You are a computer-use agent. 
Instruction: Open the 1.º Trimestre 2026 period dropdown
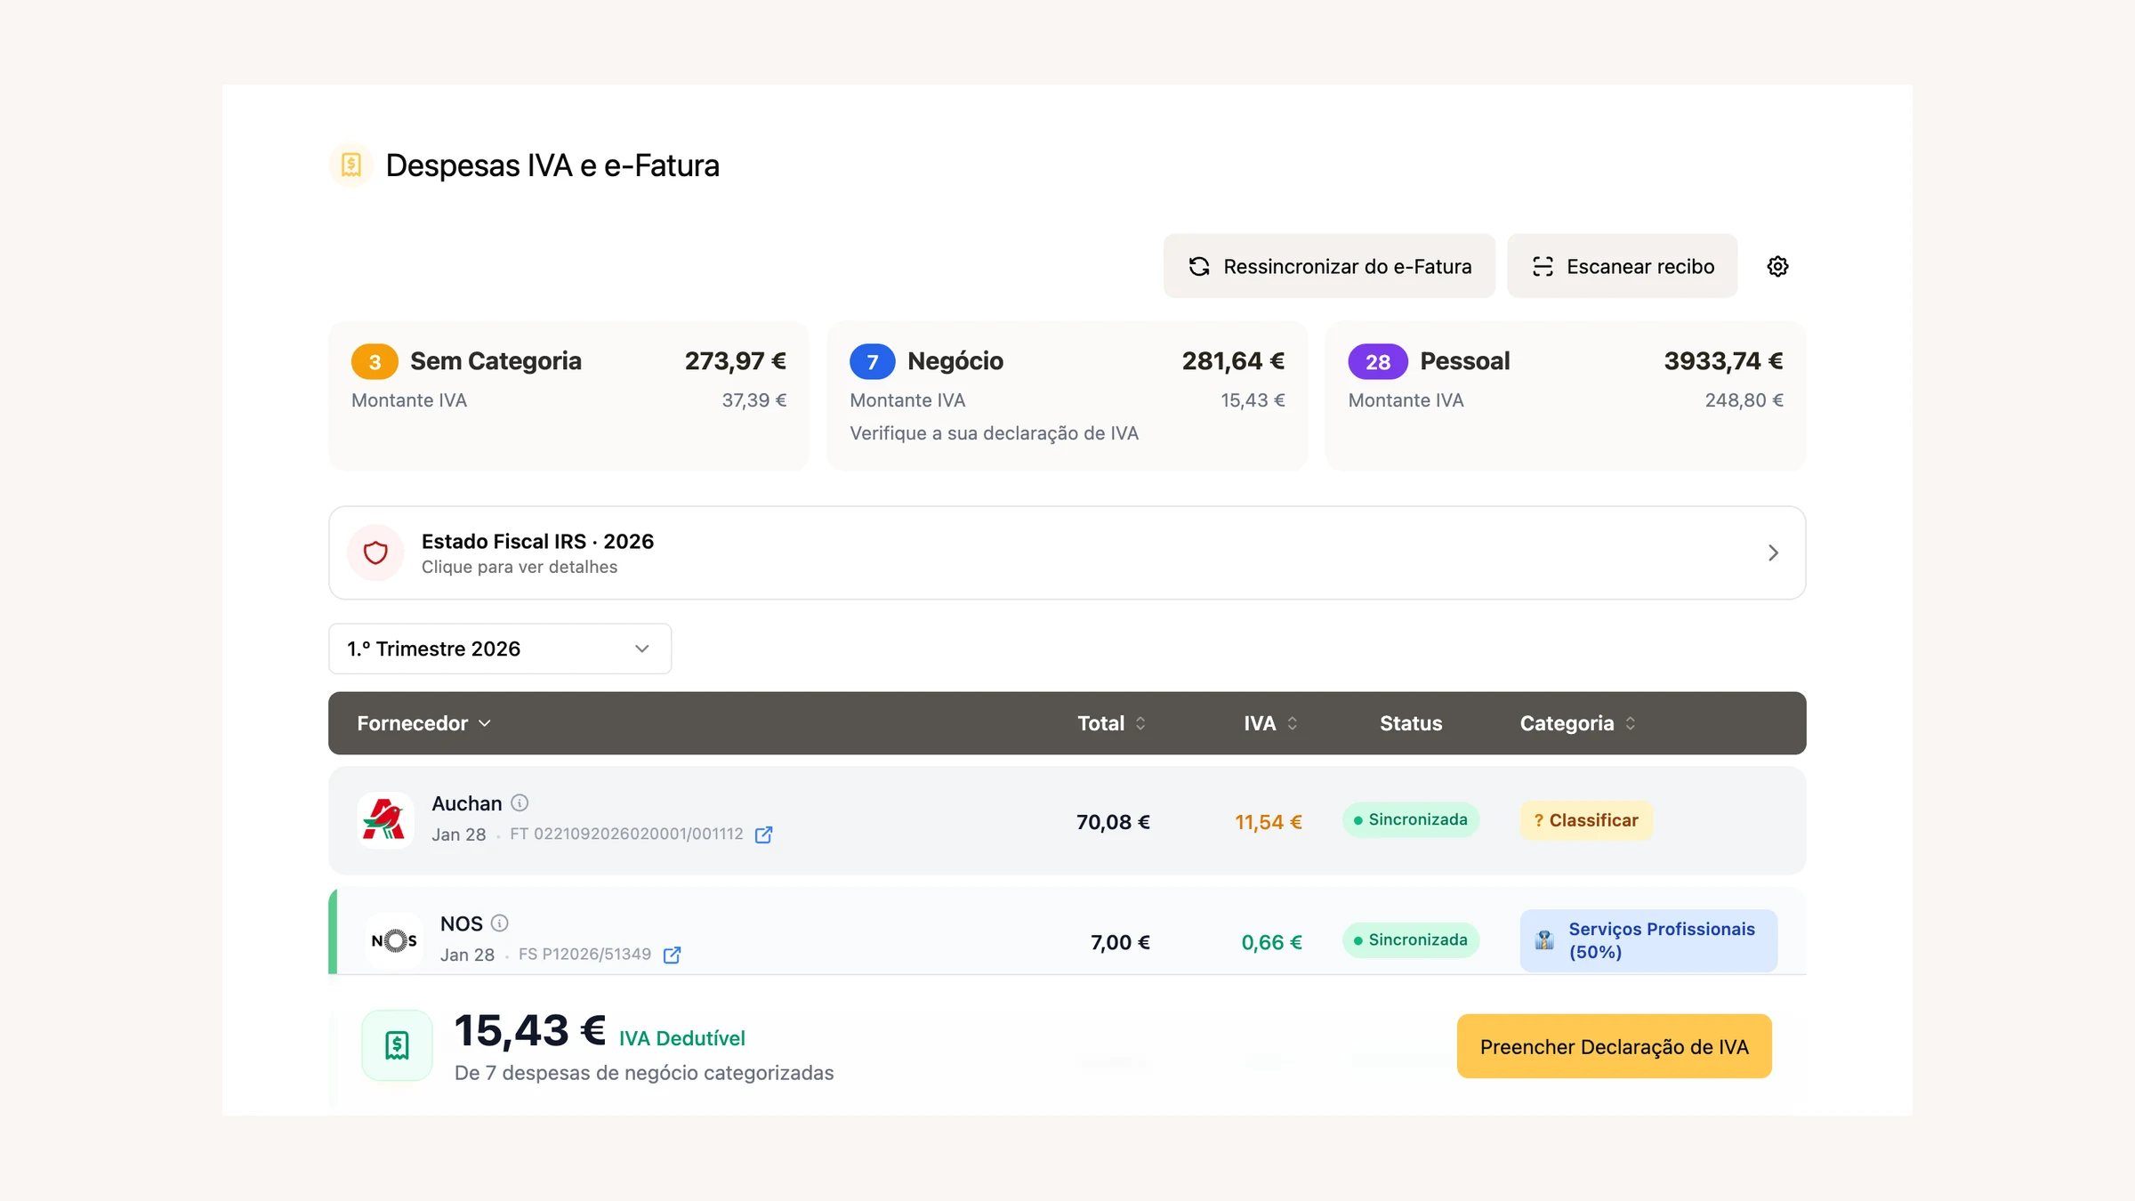coord(500,649)
